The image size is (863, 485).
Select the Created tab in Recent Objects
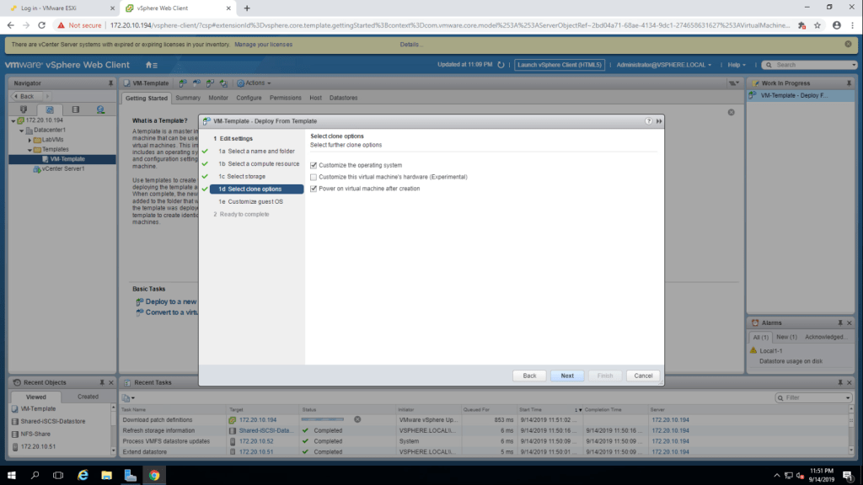[x=88, y=397]
